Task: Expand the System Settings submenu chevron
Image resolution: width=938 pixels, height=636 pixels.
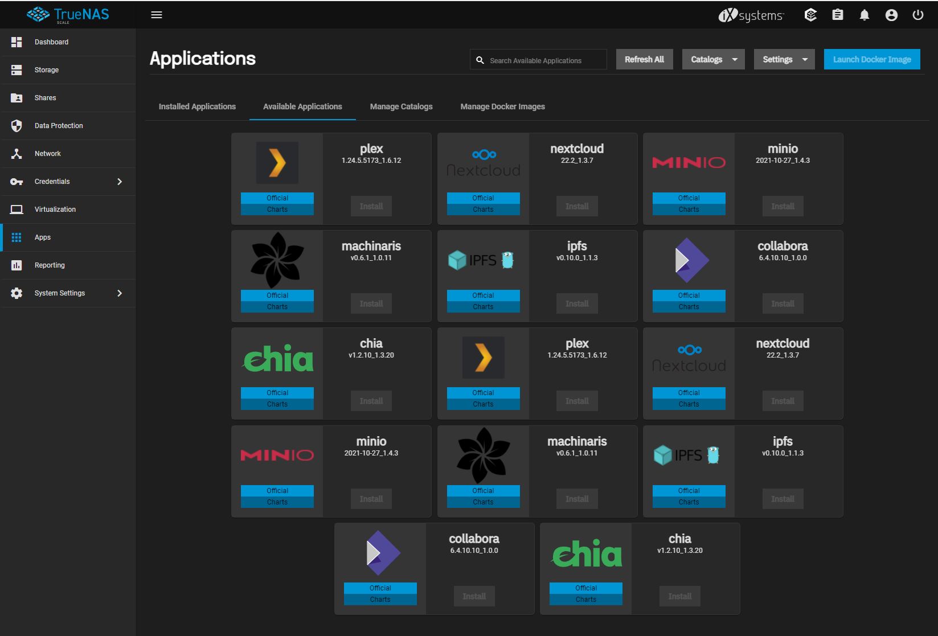Action: 120,293
